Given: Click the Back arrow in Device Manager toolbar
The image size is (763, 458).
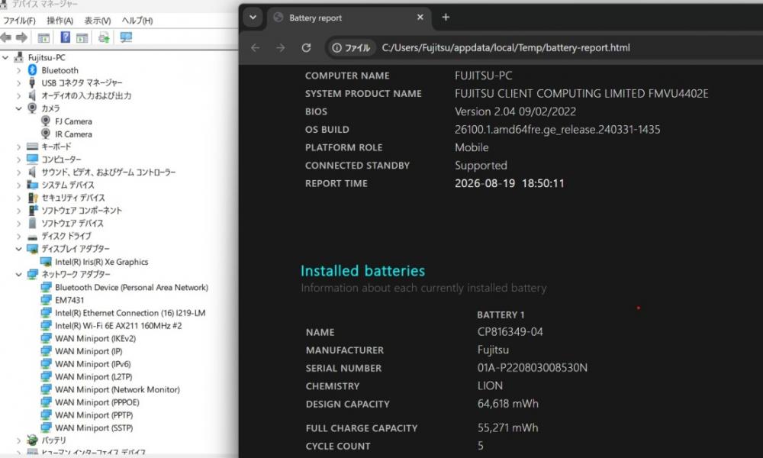Looking at the screenshot, I should click(6, 37).
